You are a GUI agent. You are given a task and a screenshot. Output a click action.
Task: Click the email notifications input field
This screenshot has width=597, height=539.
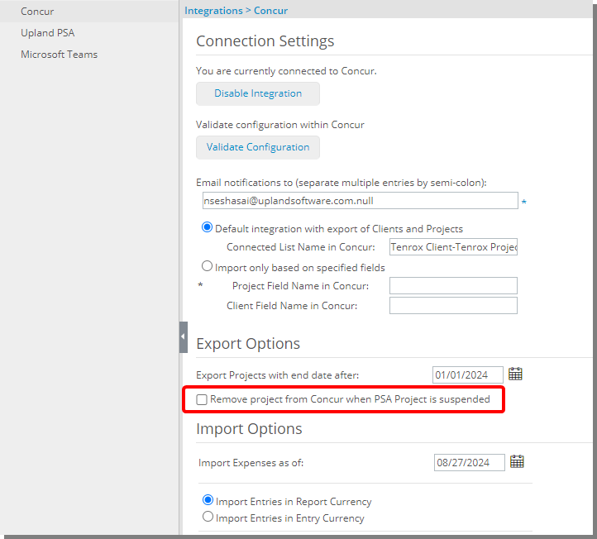[360, 201]
